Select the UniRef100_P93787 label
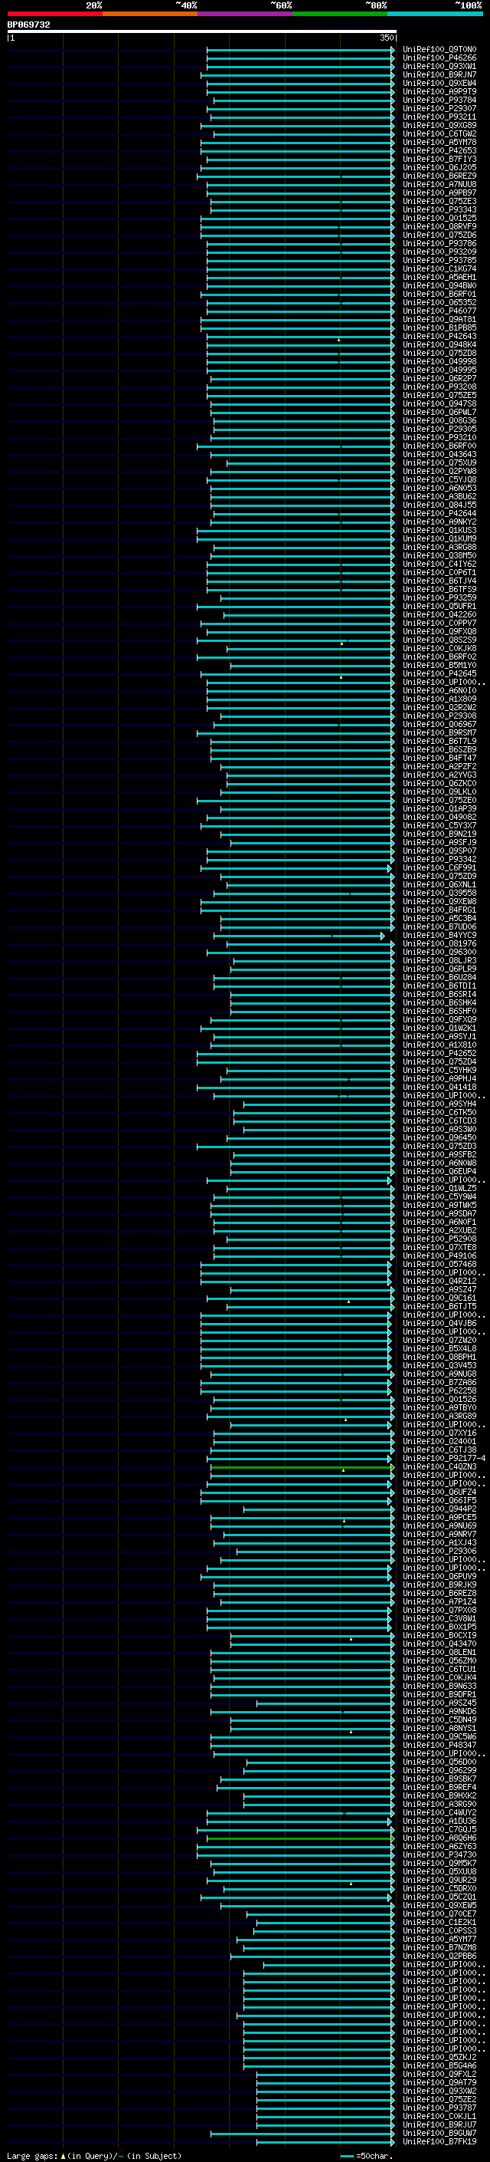The image size is (490, 2162). click(439, 2108)
